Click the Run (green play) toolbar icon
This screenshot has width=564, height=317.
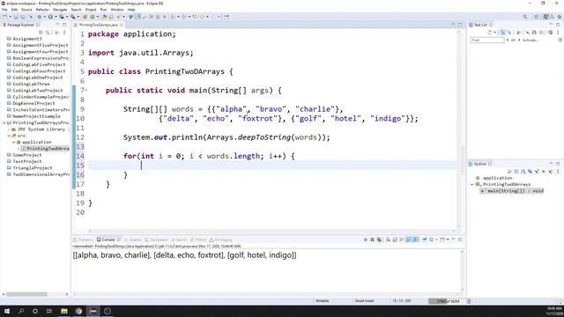tap(50, 17)
